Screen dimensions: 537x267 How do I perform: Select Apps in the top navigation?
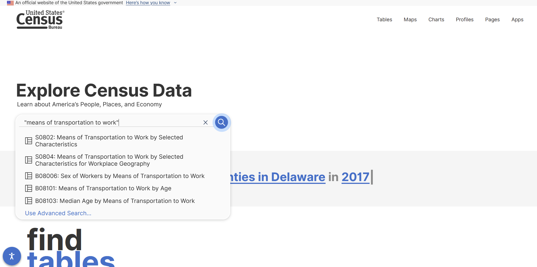517,20
